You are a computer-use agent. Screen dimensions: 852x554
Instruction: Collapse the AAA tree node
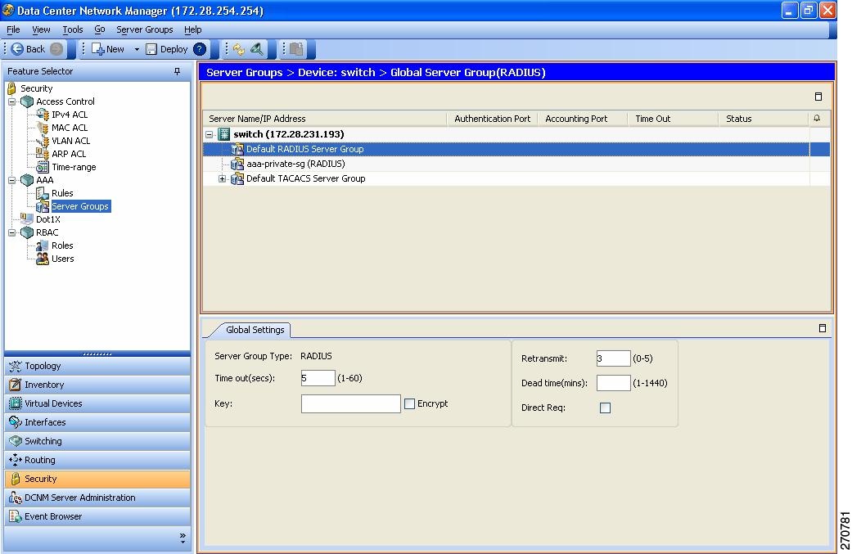tap(12, 180)
